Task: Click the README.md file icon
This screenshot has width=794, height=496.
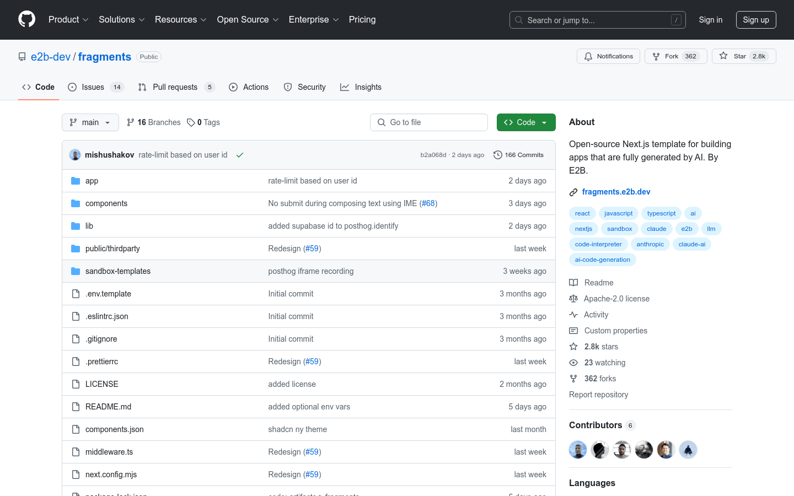Action: 76,407
